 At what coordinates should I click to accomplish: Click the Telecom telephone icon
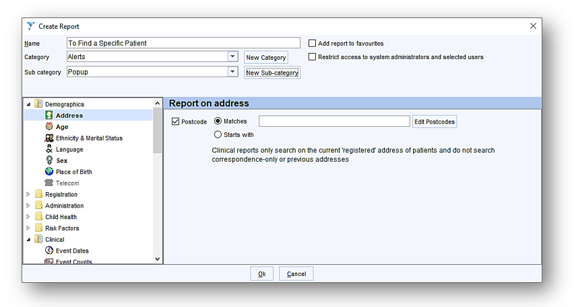click(x=49, y=183)
